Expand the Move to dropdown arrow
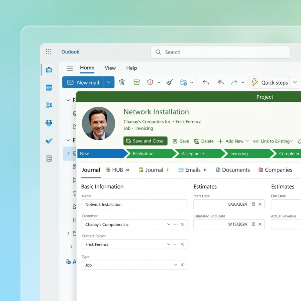 [x=192, y=83]
